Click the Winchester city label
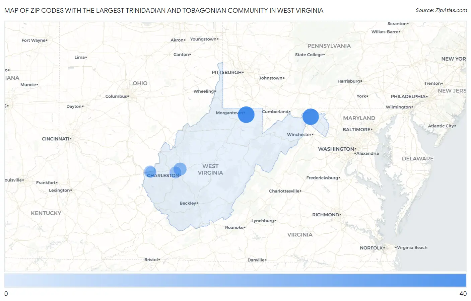This screenshot has height=301, width=471. click(299, 135)
